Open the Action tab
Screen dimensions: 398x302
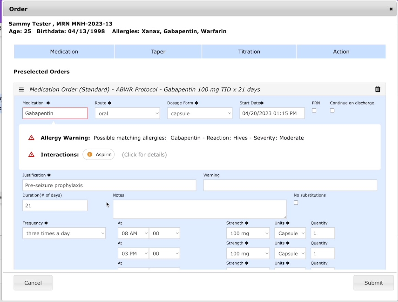tap(341, 52)
